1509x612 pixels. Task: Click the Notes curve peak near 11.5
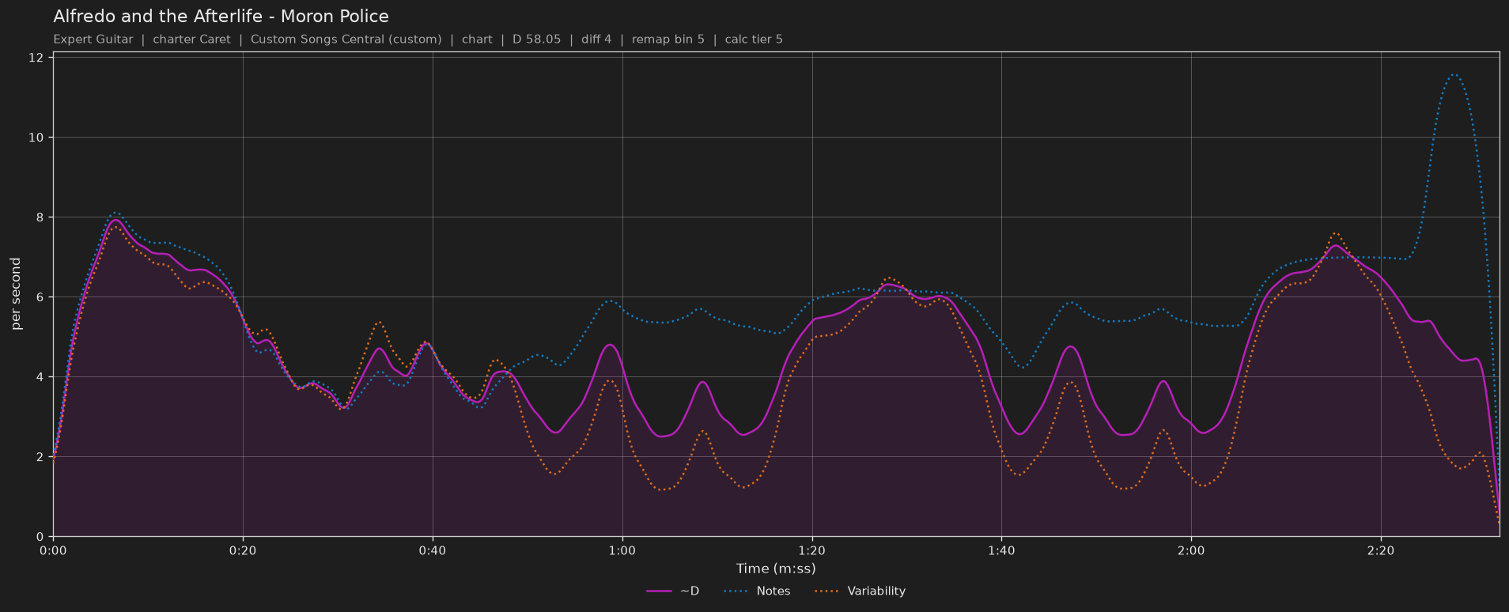tap(1454, 74)
